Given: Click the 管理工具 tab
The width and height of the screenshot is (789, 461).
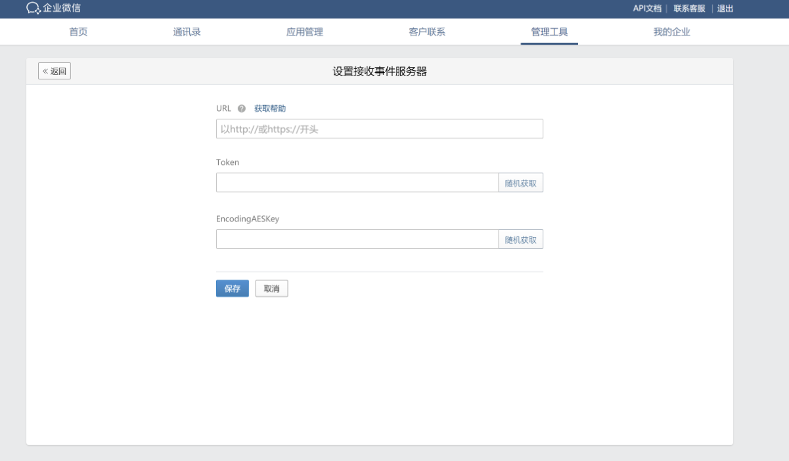Looking at the screenshot, I should click(549, 32).
